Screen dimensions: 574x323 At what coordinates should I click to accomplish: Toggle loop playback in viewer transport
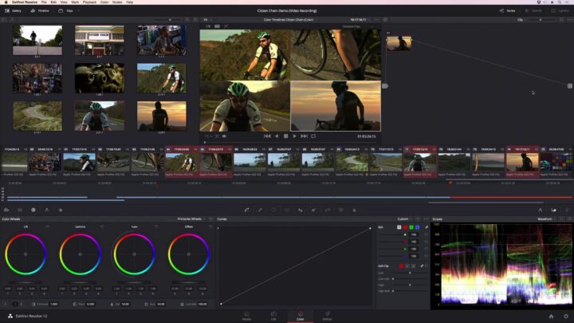pyautogui.click(x=313, y=136)
